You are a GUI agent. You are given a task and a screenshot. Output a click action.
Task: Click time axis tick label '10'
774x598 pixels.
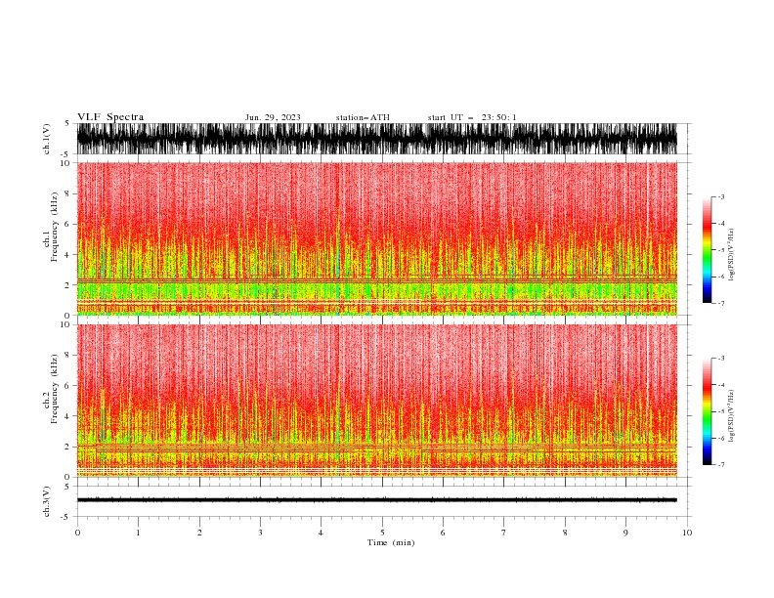coord(687,533)
